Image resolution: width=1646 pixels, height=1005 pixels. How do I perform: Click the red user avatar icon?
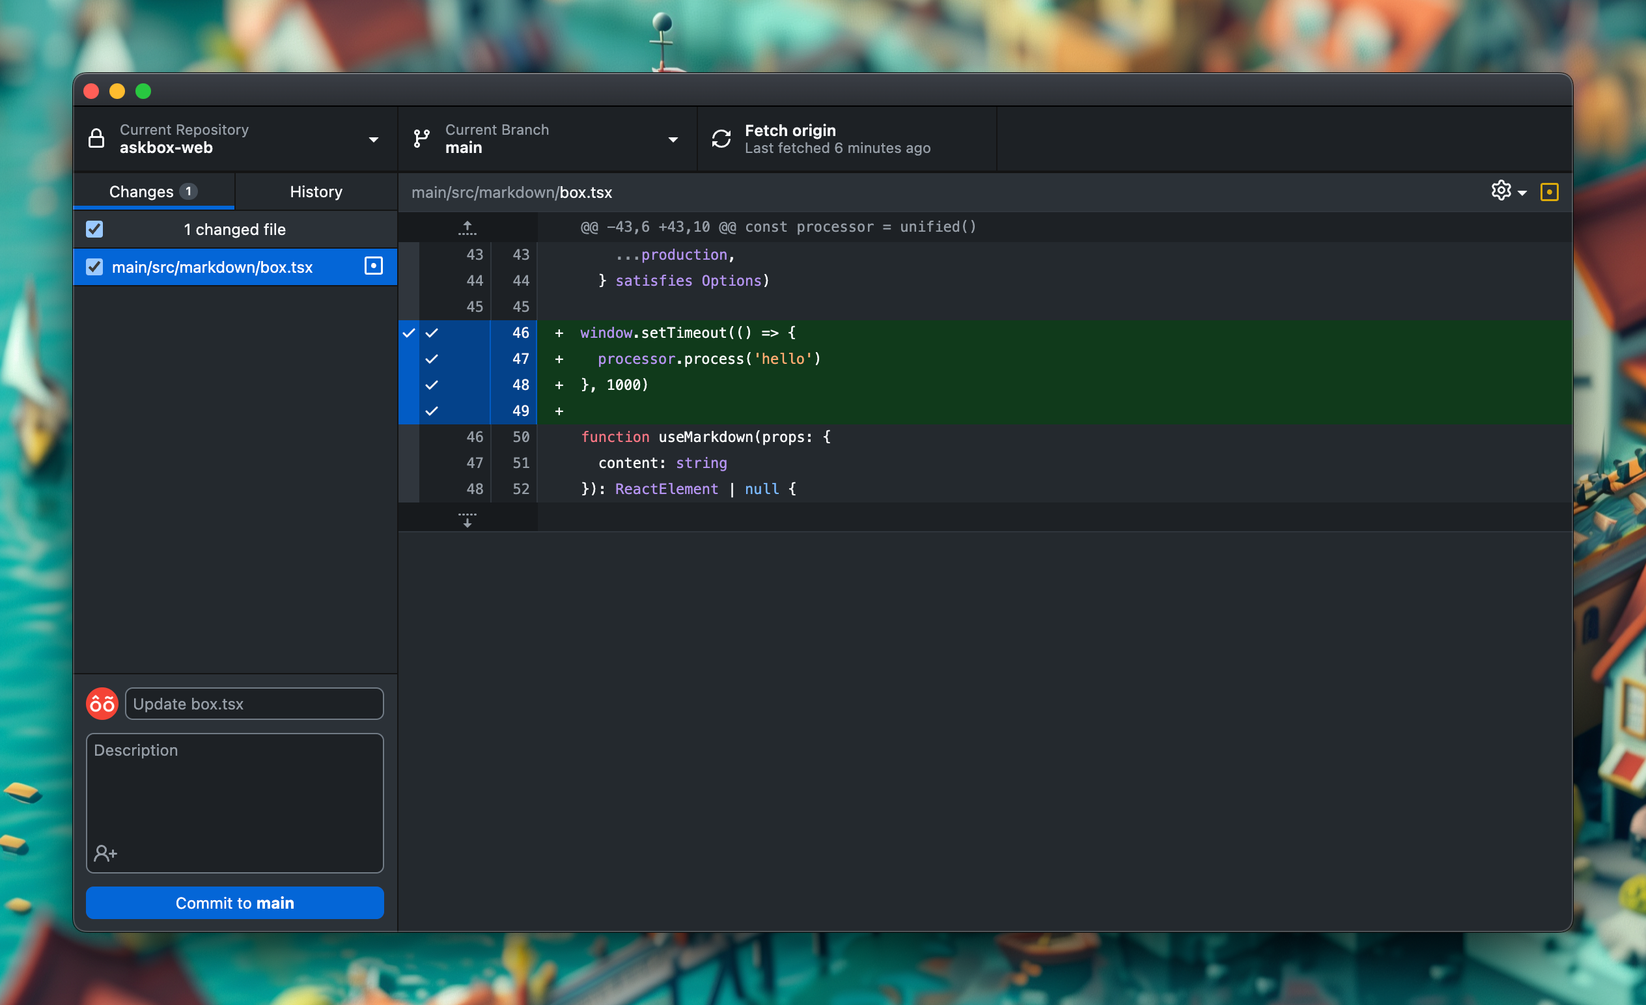102,704
